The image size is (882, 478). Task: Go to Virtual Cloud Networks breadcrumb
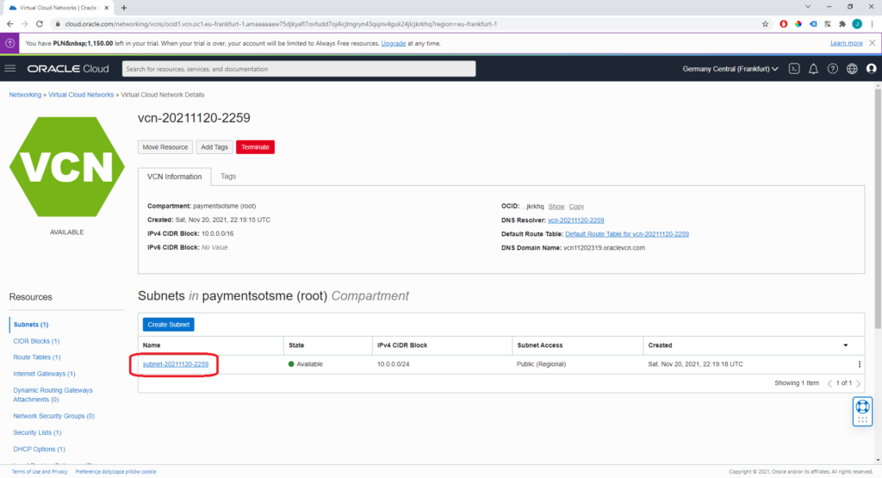coord(81,95)
